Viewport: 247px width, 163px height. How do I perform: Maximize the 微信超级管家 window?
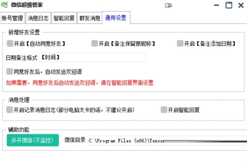click(x=229, y=5)
